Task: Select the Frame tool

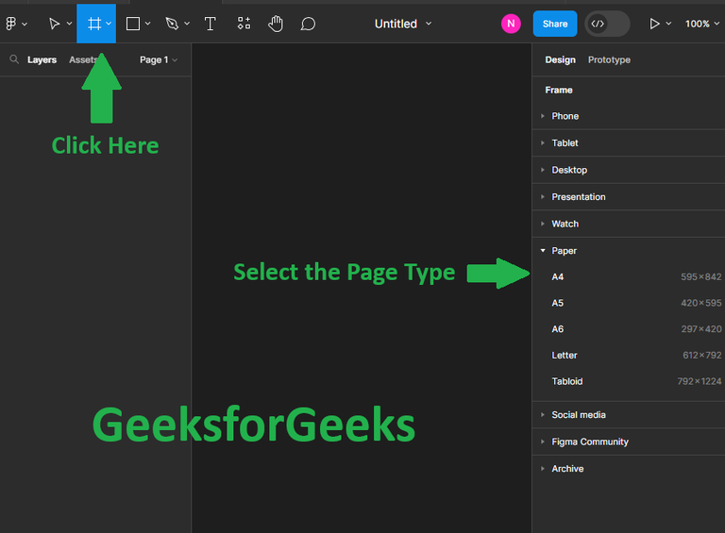Action: 94,24
